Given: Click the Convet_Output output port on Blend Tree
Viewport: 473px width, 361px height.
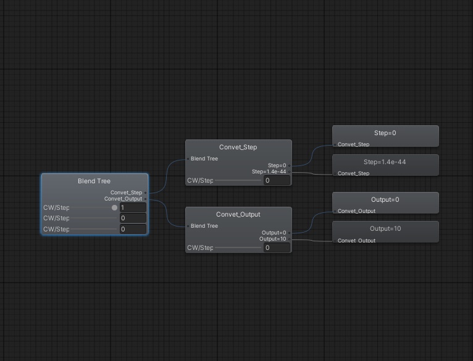Looking at the screenshot, I should [x=145, y=199].
